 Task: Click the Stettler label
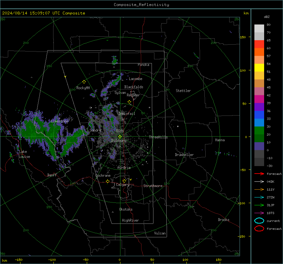click(183, 91)
